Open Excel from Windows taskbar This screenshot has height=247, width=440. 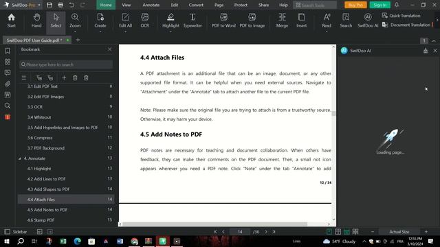[x=63, y=241]
